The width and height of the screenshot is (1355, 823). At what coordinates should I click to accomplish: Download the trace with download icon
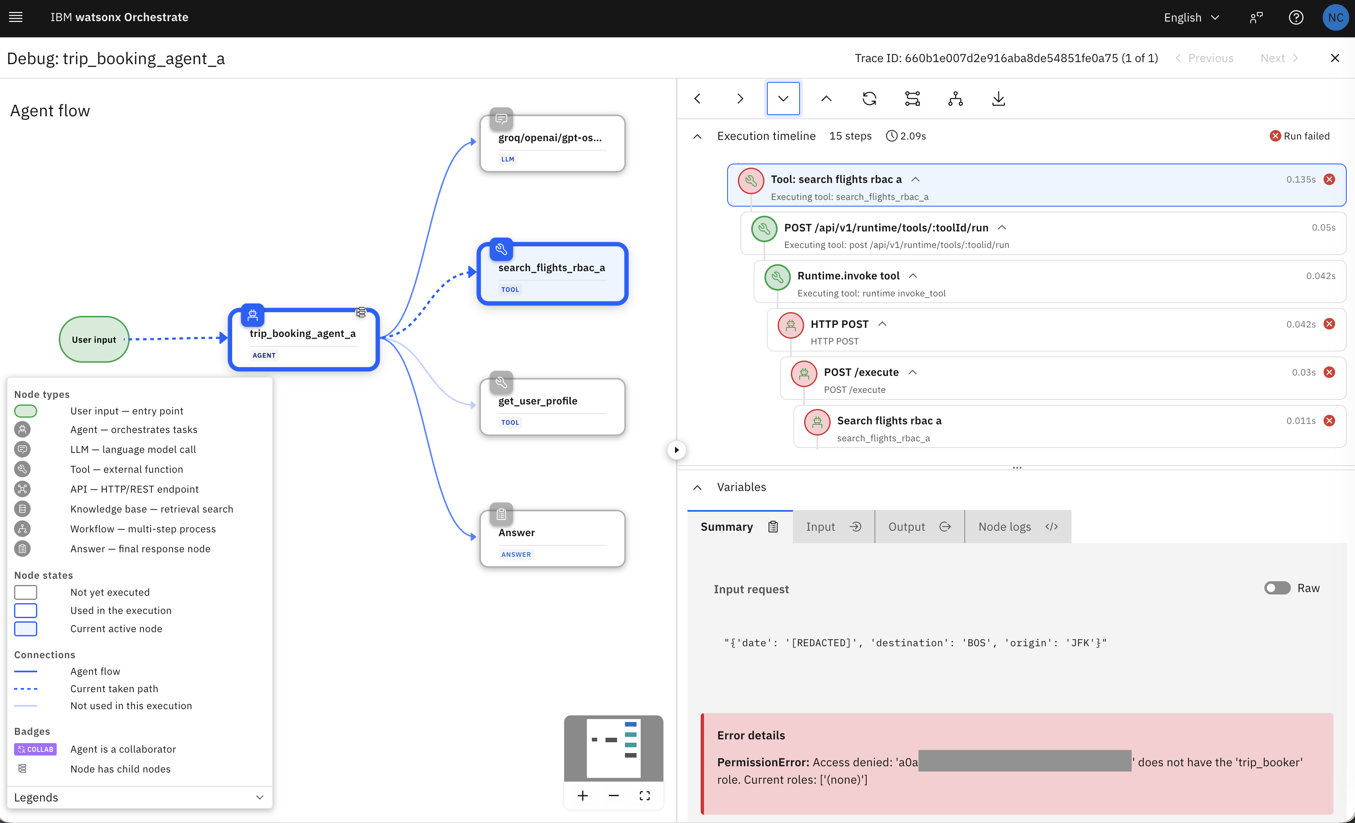998,99
